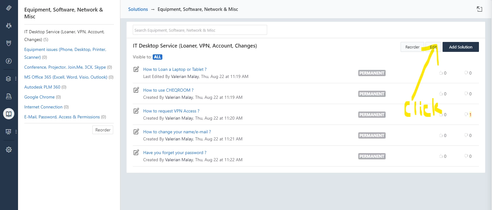Expand the Reports sidebar submenu dots
Screen dimensions: 492x210
[16, 132]
